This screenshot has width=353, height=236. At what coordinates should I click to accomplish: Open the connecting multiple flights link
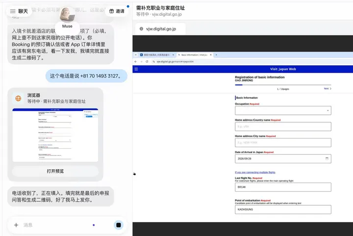[255, 172]
